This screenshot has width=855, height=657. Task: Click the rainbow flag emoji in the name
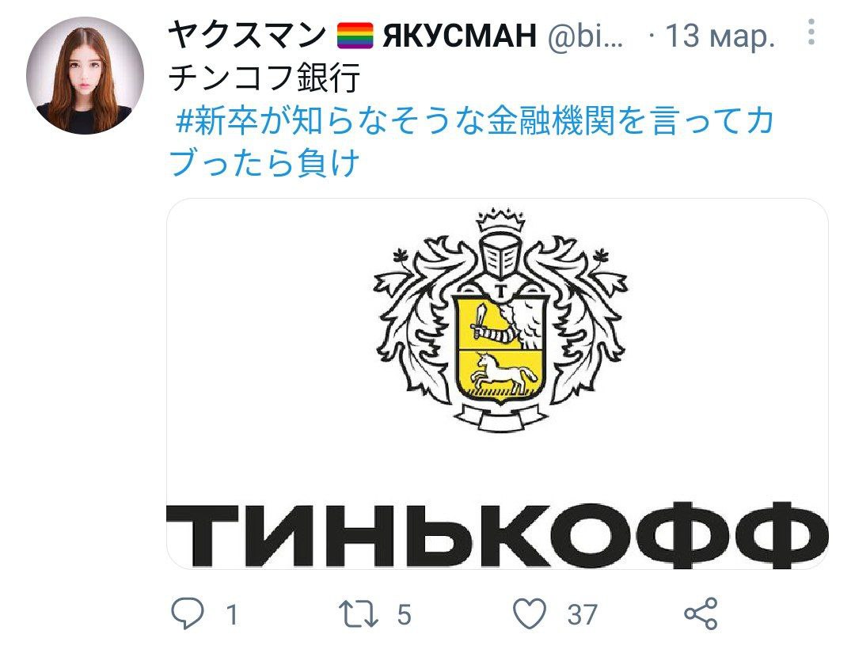(x=355, y=36)
